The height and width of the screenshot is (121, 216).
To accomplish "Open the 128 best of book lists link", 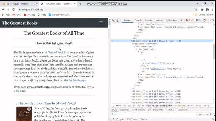I will [56, 52].
